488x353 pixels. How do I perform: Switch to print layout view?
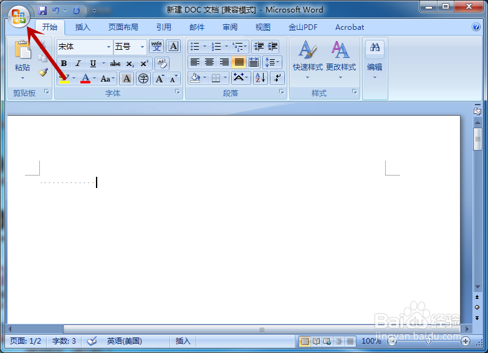click(x=305, y=342)
